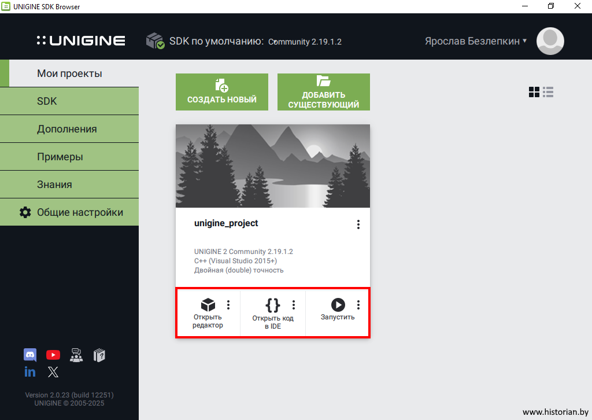592x420 pixels.
Task: Expand the options beside Запустить
Action: [358, 305]
